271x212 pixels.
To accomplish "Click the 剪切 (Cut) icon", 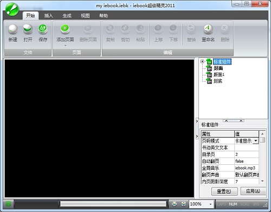I will (x=125, y=29).
